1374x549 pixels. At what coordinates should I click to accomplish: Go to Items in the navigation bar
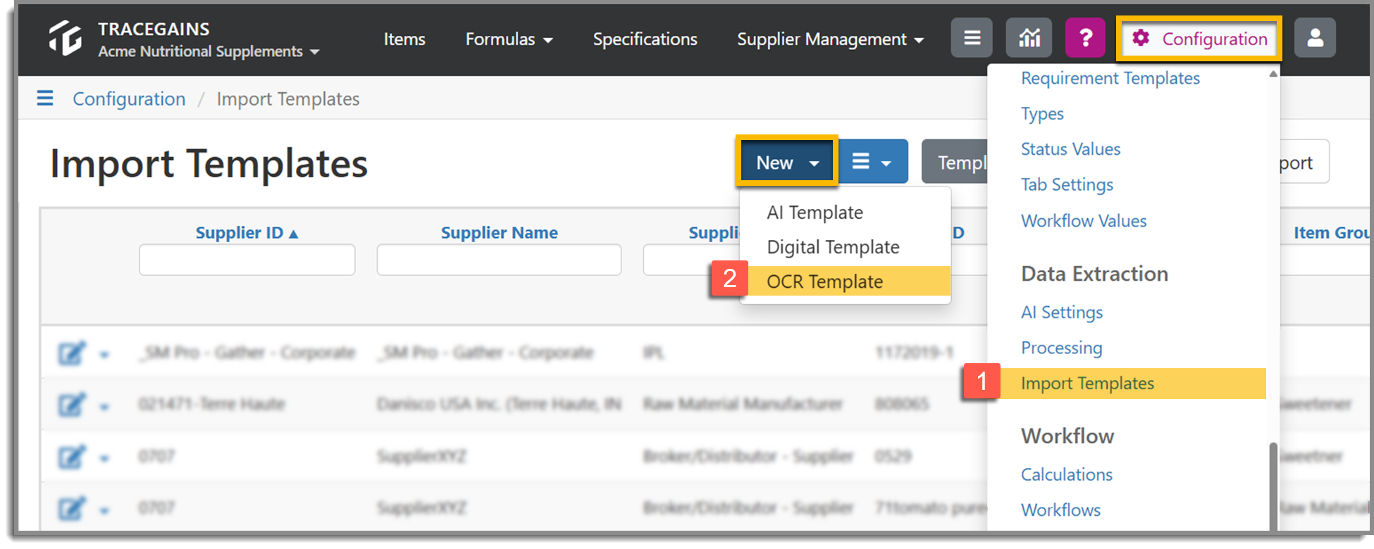click(404, 39)
